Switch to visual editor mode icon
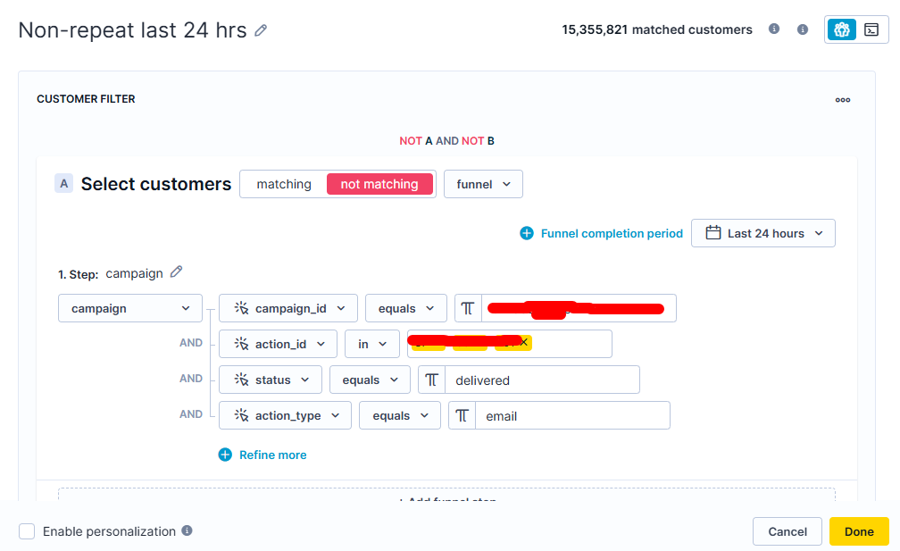 pos(841,29)
